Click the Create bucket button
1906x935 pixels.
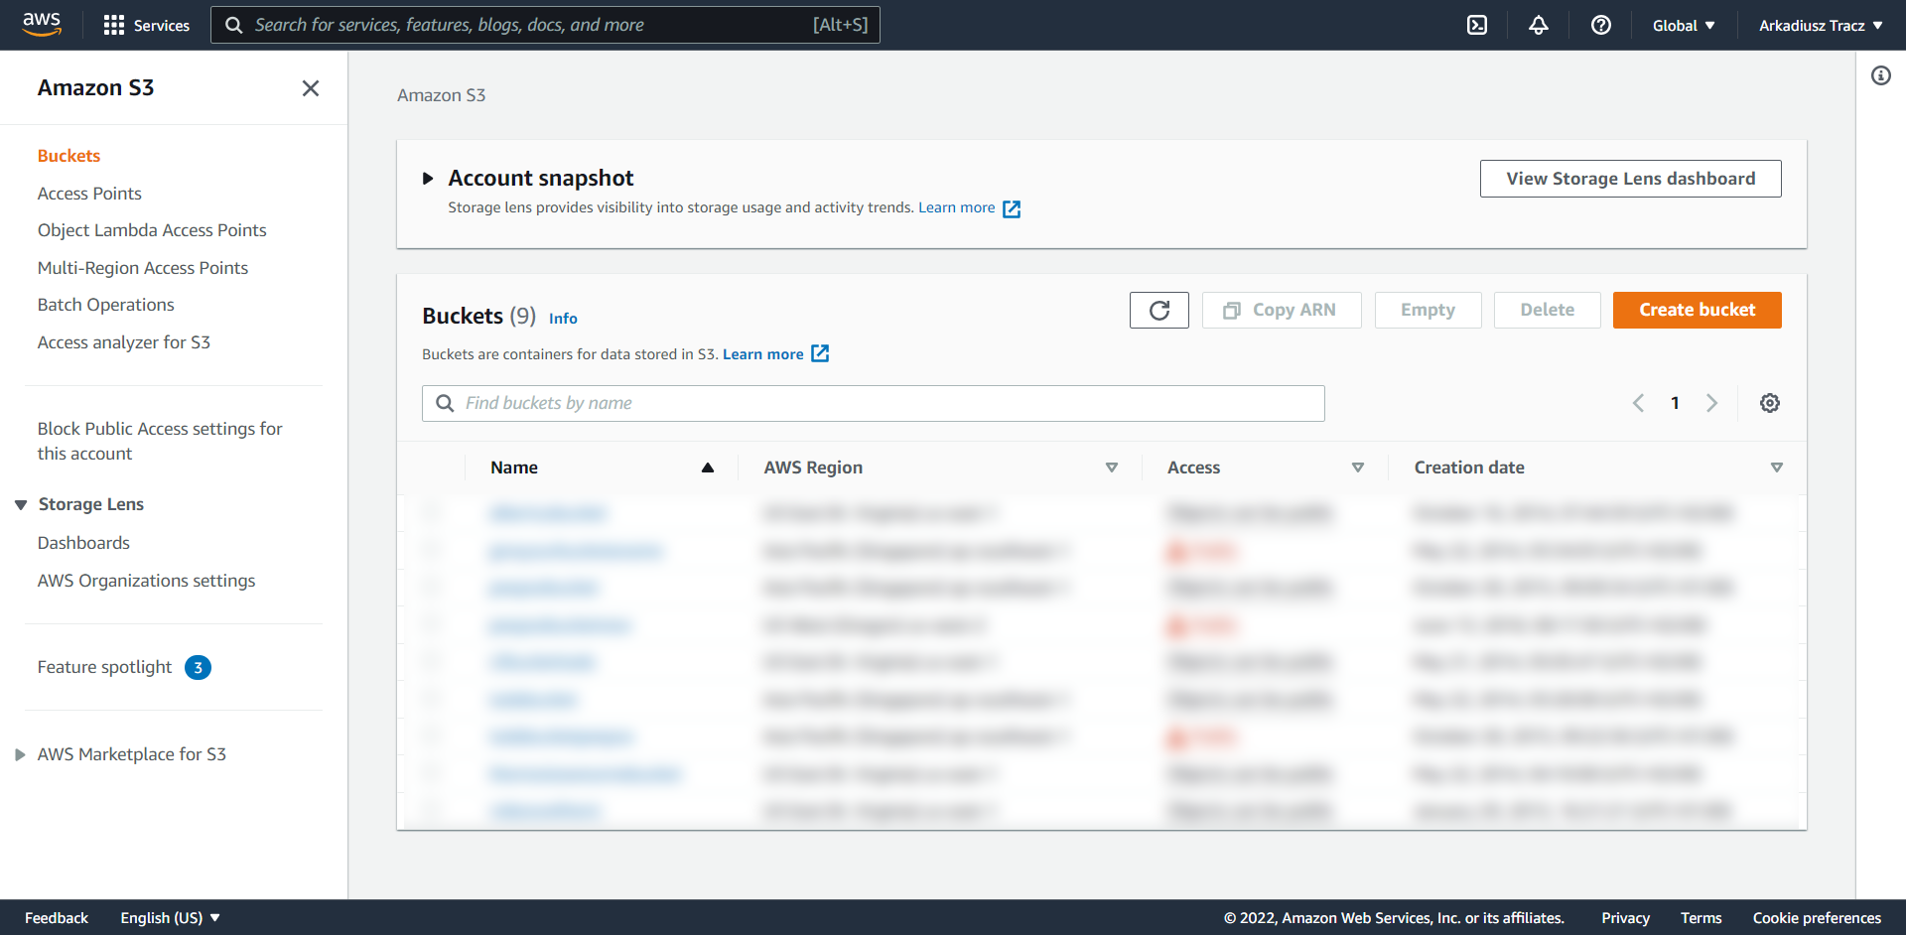[1697, 310]
